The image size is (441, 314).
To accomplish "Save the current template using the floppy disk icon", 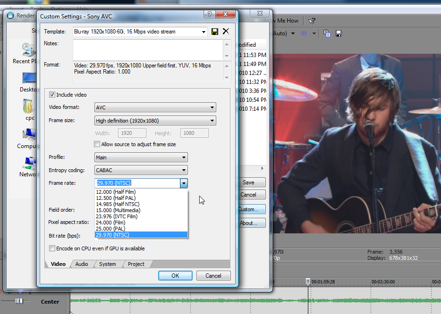I will [x=215, y=32].
